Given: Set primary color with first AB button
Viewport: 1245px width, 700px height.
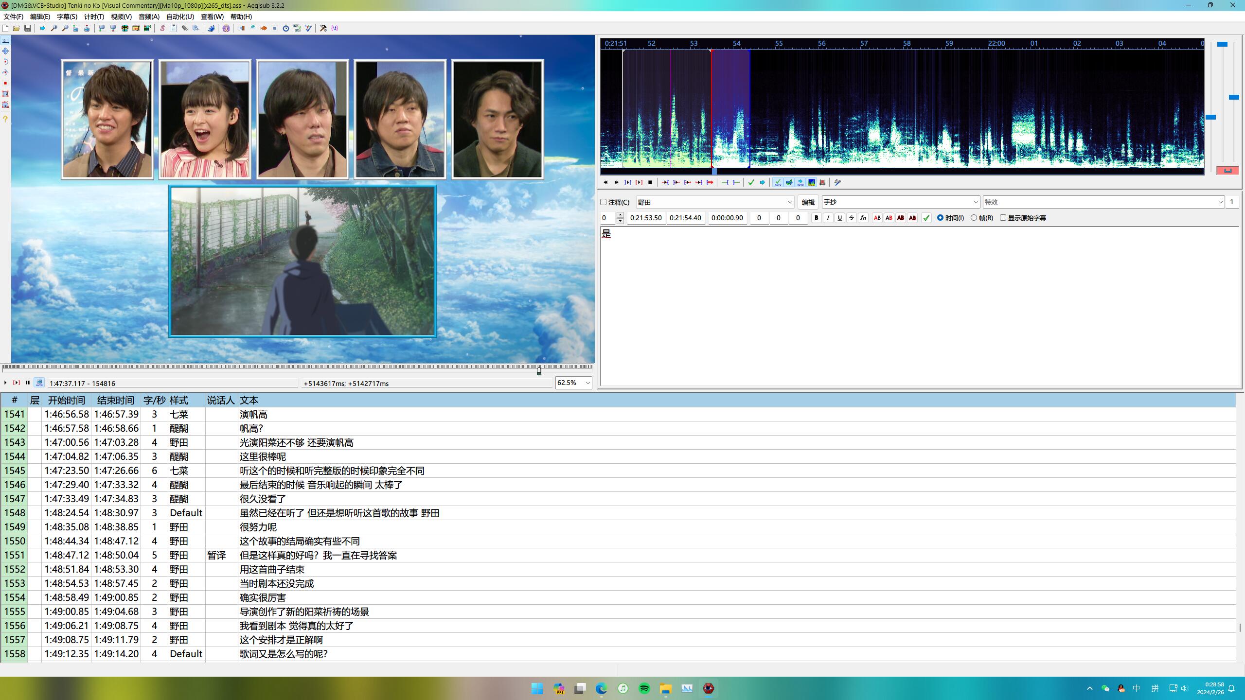Looking at the screenshot, I should 877,218.
